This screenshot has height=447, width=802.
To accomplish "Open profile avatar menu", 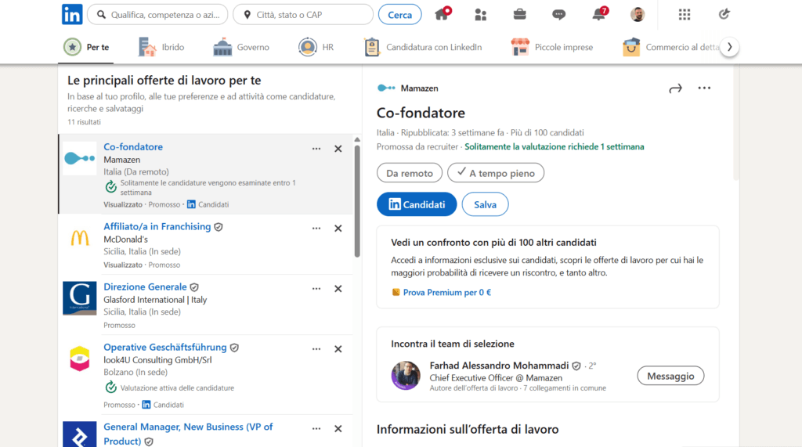I will pos(638,14).
